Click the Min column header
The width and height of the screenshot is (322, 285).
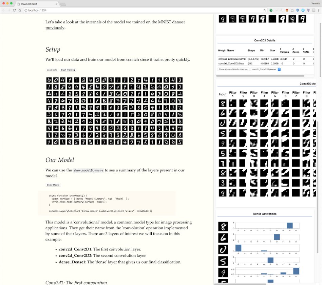262,50
